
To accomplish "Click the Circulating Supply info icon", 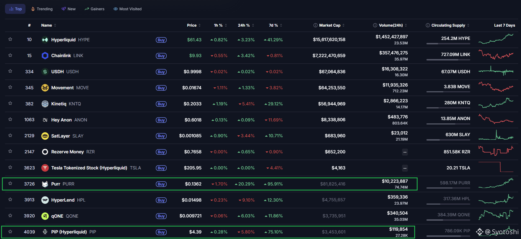I will tap(428, 25).
